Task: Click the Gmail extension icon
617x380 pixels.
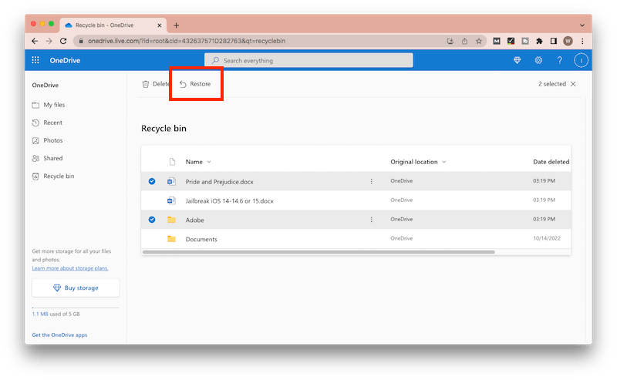Action: pyautogui.click(x=497, y=41)
